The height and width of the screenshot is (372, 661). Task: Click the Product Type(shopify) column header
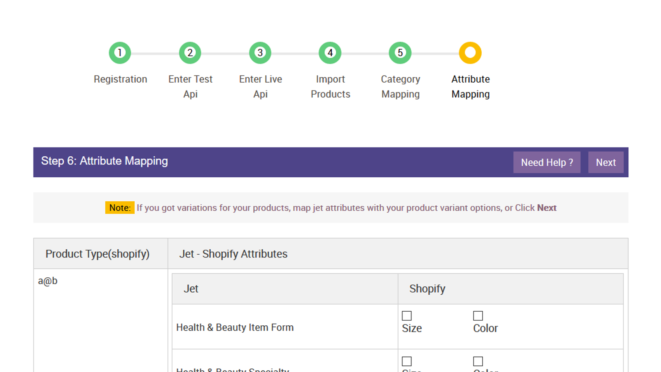98,253
